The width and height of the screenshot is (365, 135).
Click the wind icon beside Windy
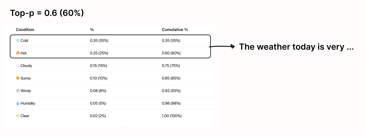18,91
